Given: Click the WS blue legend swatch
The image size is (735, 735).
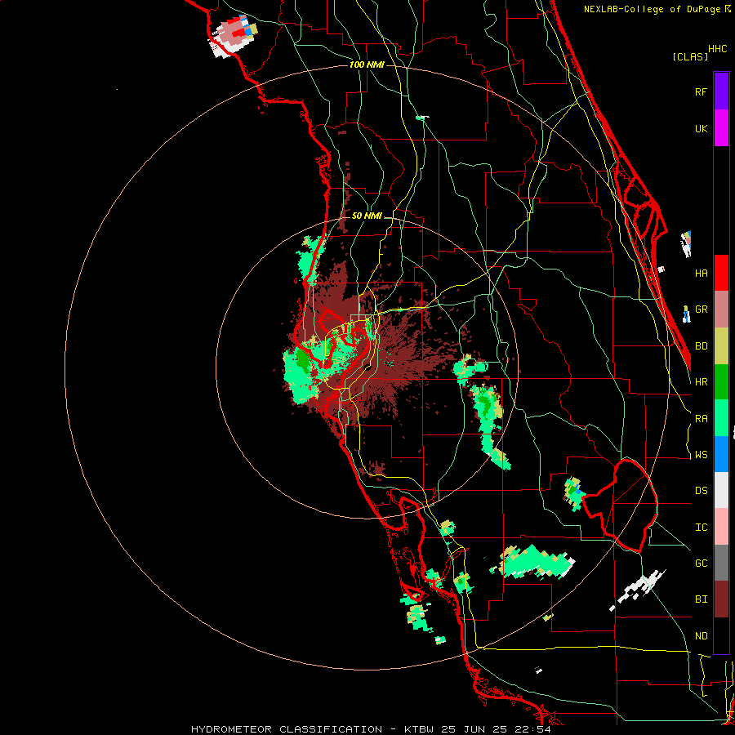Looking at the screenshot, I should 721,454.
